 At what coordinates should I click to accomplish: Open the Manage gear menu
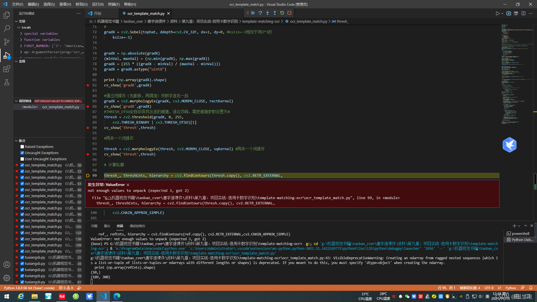pos(7,278)
